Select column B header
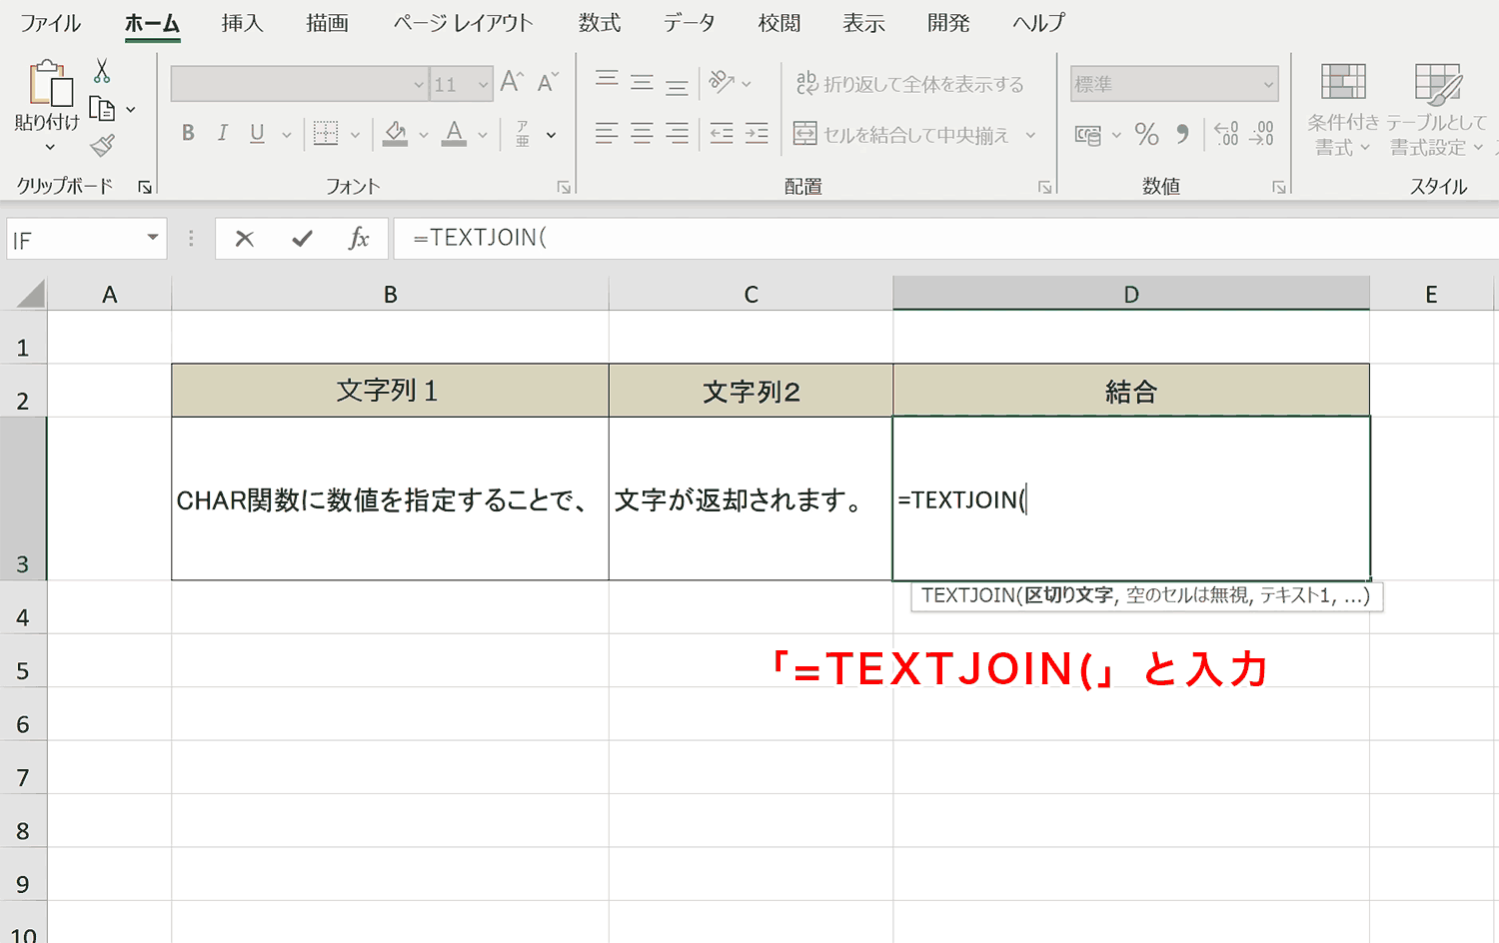The width and height of the screenshot is (1499, 943). (391, 295)
